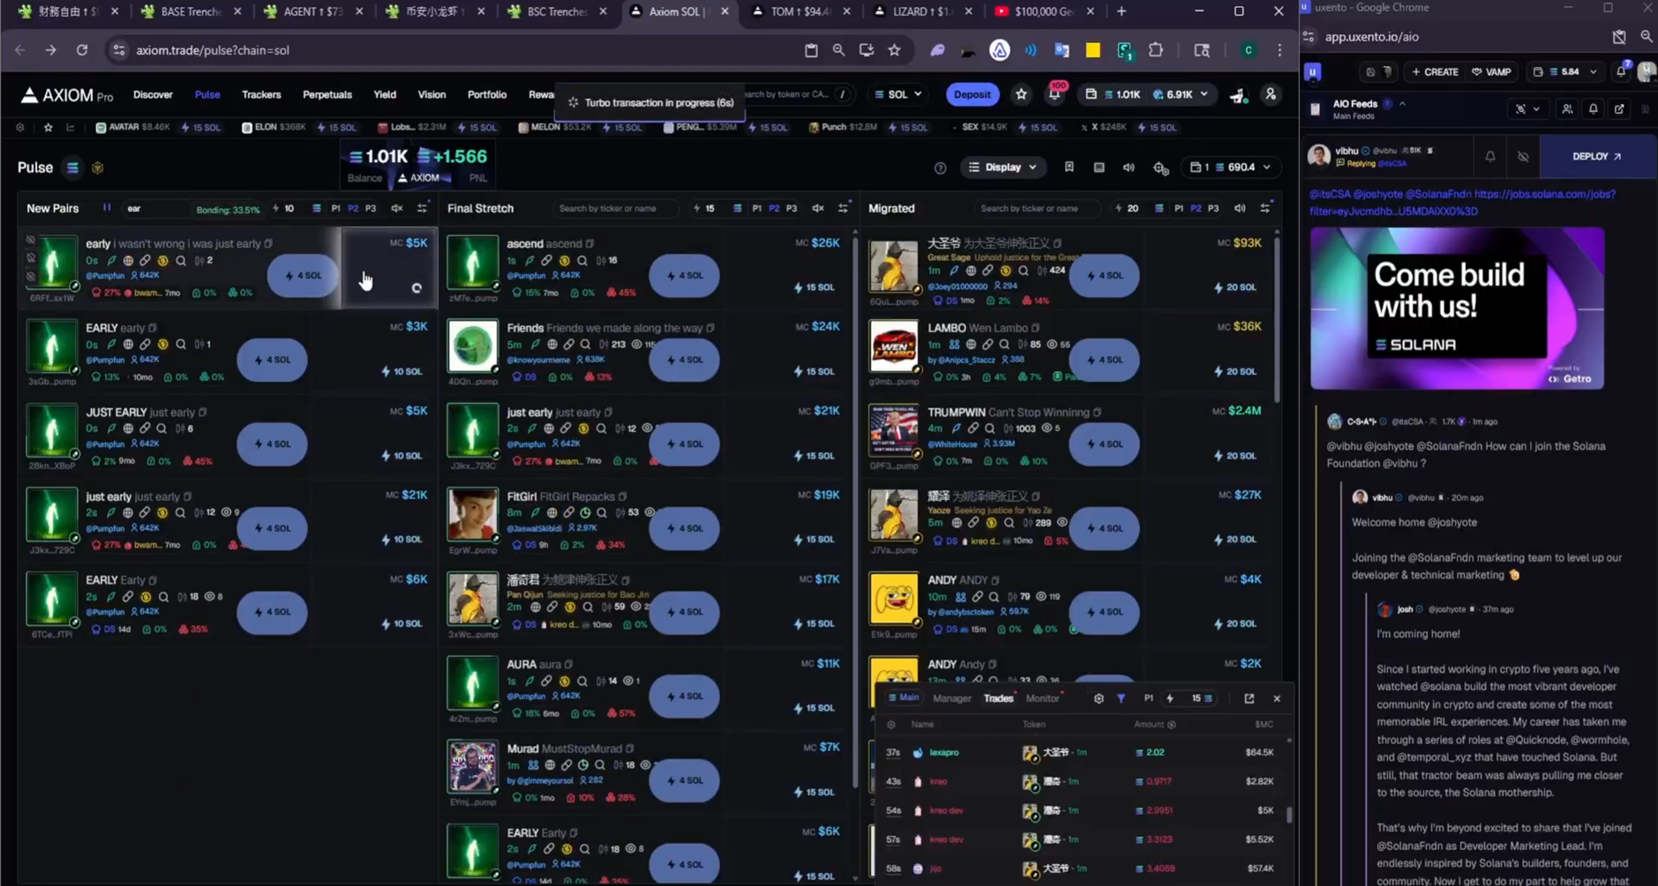Open the Pulse help question mark icon
1658x886 pixels.
pyautogui.click(x=940, y=168)
